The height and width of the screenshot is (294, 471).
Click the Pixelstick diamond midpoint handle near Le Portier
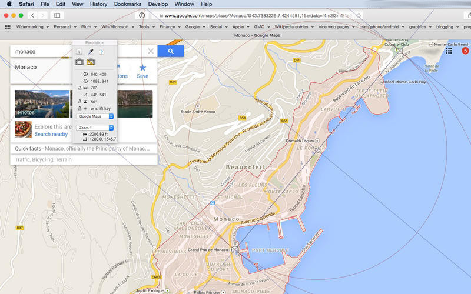(317, 151)
